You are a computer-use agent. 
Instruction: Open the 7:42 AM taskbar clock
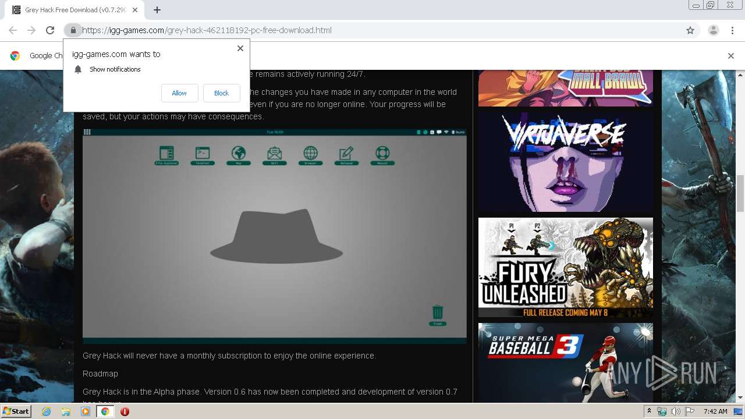(x=715, y=411)
